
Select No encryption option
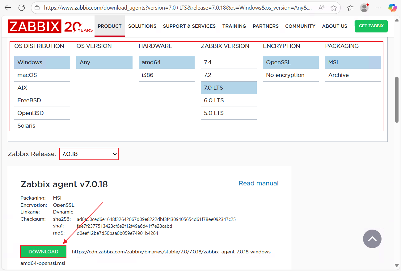pos(291,75)
